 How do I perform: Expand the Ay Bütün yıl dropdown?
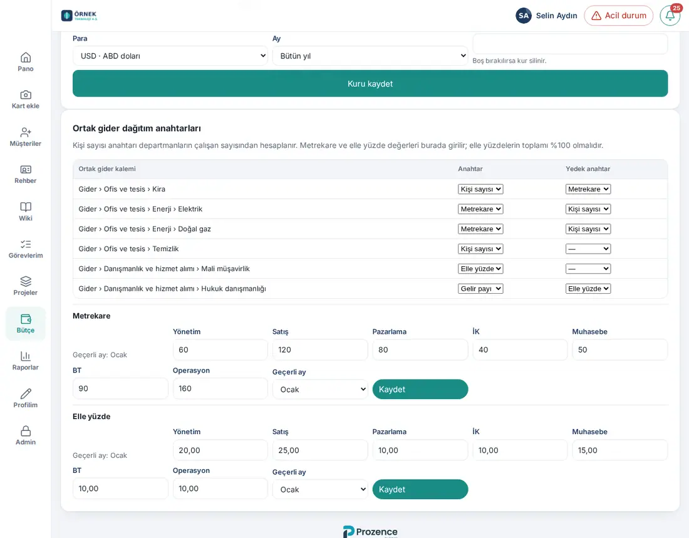click(x=370, y=56)
